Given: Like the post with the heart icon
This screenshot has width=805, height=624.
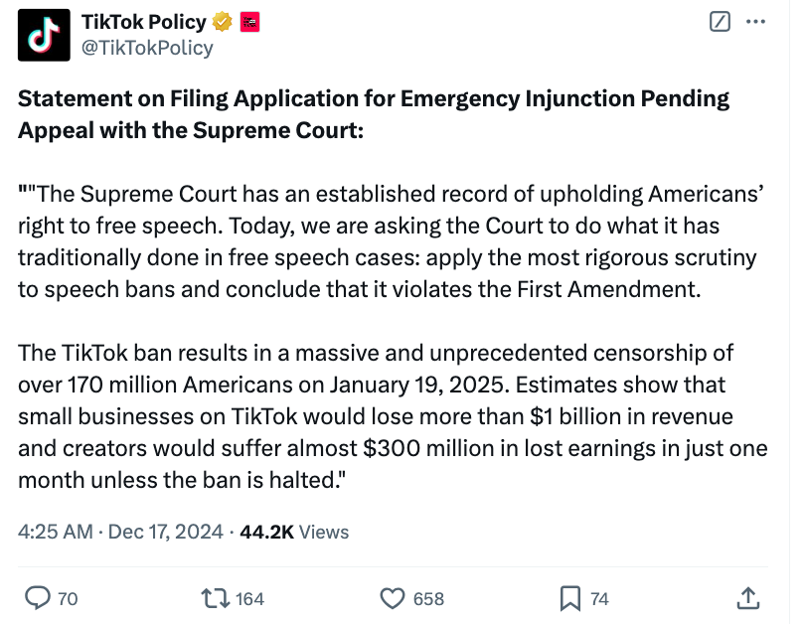Looking at the screenshot, I should (394, 597).
